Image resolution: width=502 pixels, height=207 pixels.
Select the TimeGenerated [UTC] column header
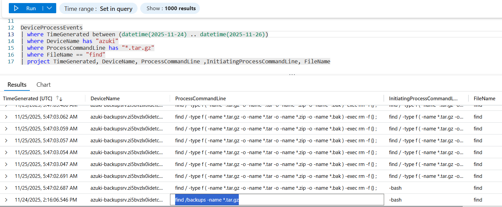[27, 99]
